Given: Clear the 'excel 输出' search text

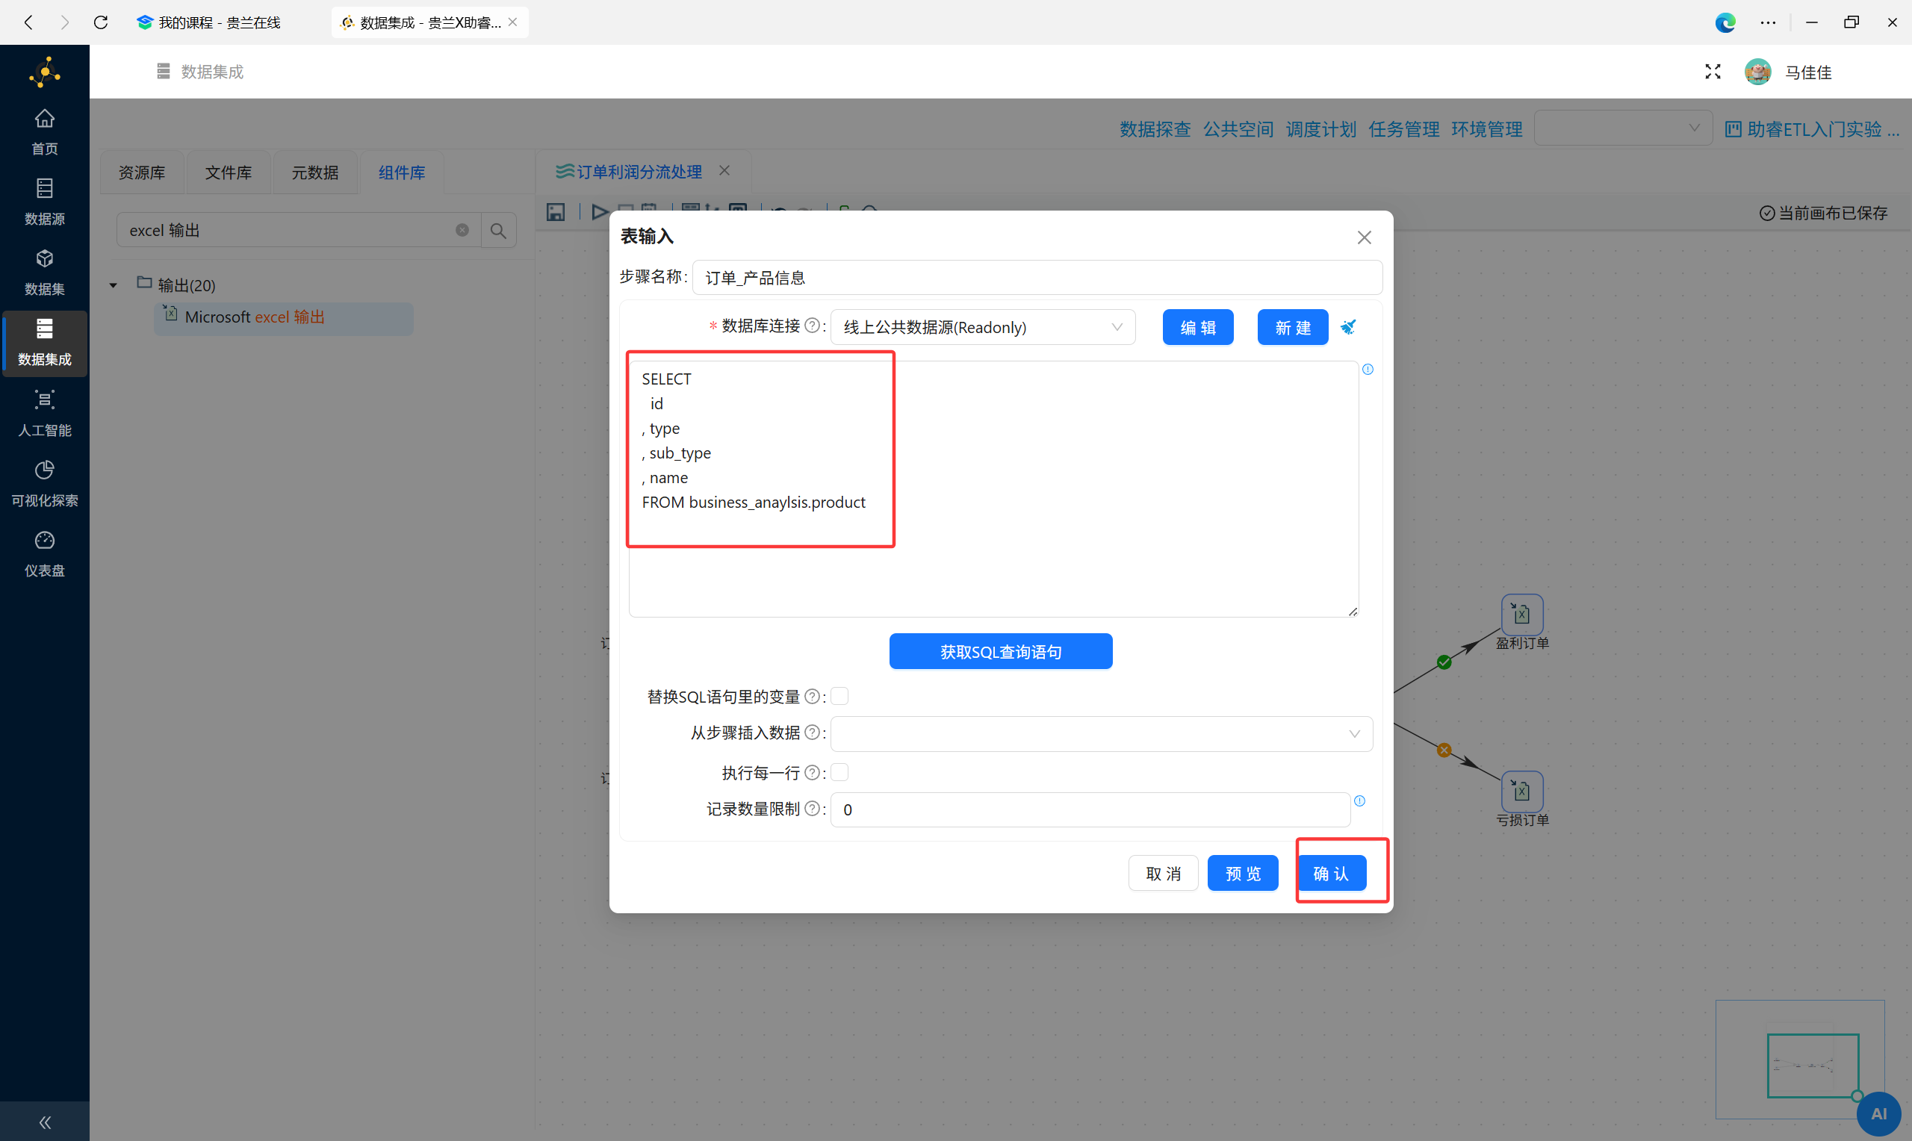Looking at the screenshot, I should tap(462, 230).
